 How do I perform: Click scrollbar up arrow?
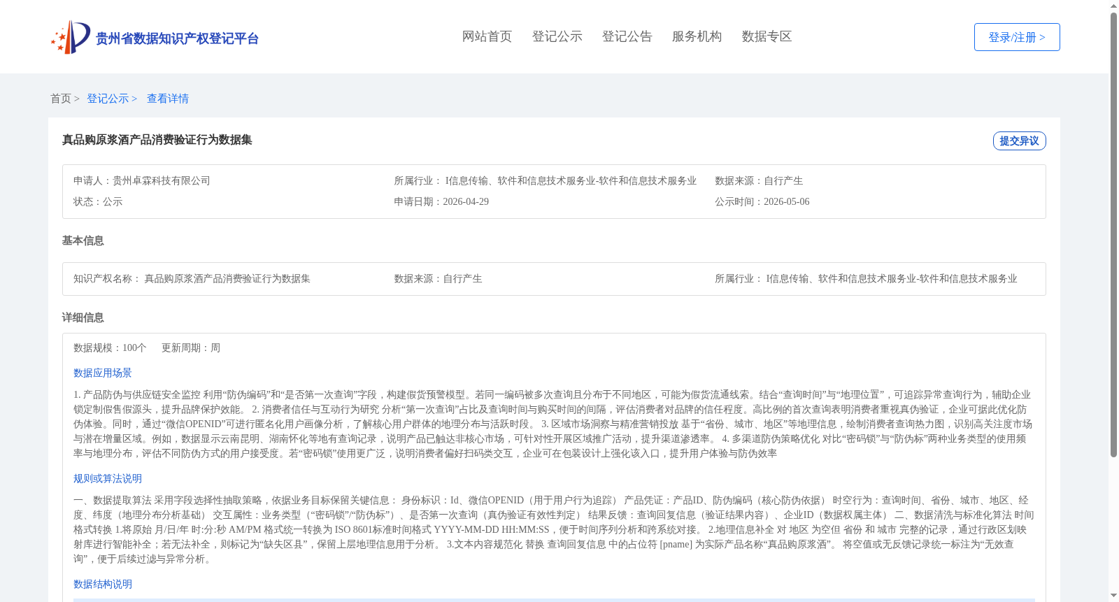tap(1113, 6)
